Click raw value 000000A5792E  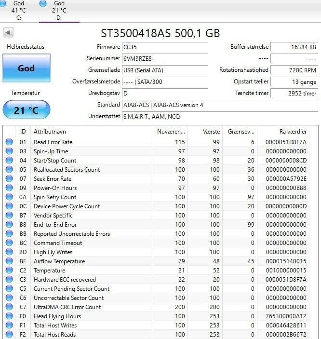tap(286, 179)
